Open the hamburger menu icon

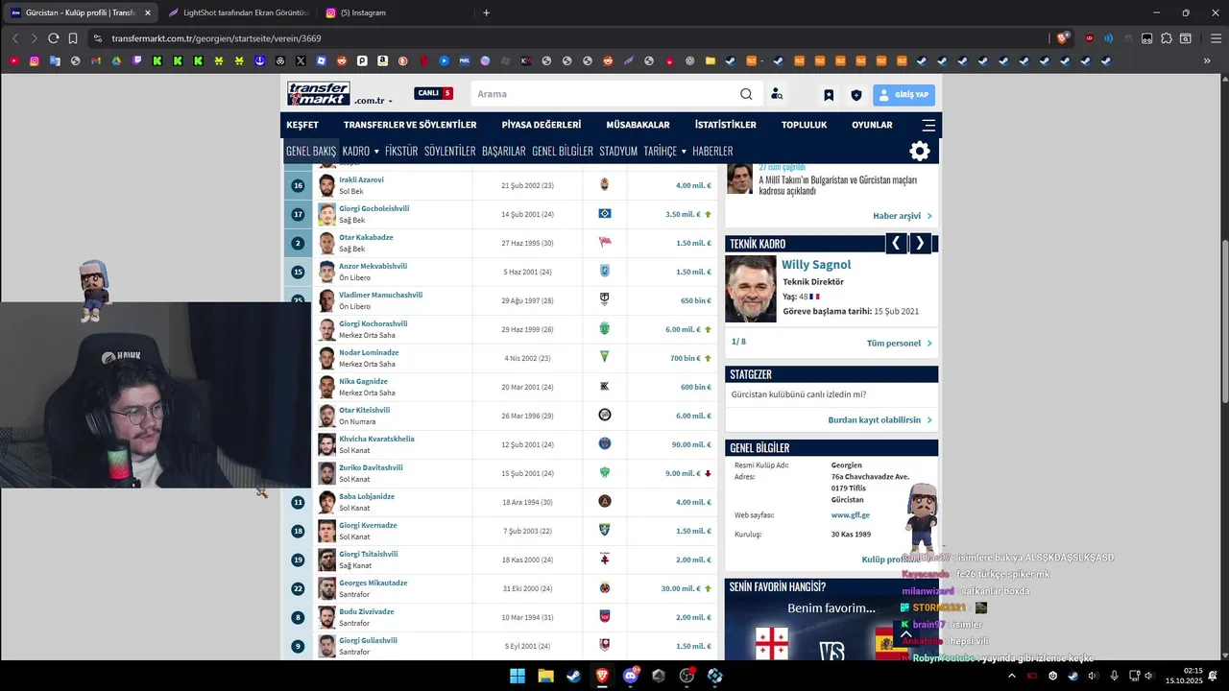928,125
